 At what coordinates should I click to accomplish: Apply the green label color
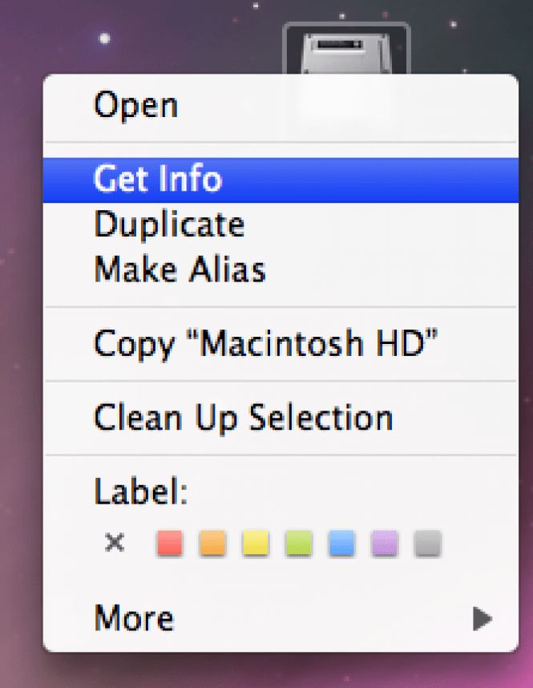tap(297, 543)
